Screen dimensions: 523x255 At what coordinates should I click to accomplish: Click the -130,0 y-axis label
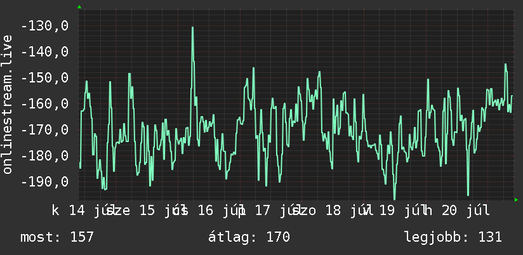[x=44, y=25]
